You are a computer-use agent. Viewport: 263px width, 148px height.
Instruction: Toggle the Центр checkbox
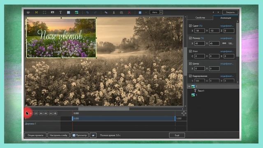click(x=190, y=64)
